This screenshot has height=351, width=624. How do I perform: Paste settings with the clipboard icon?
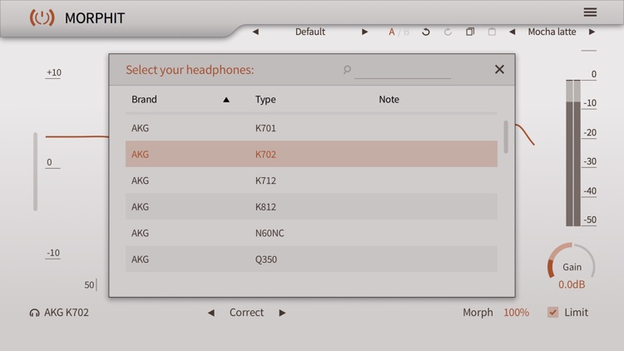492,32
